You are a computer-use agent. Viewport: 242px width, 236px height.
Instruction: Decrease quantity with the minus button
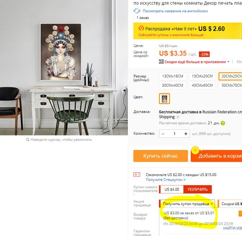[163, 133]
